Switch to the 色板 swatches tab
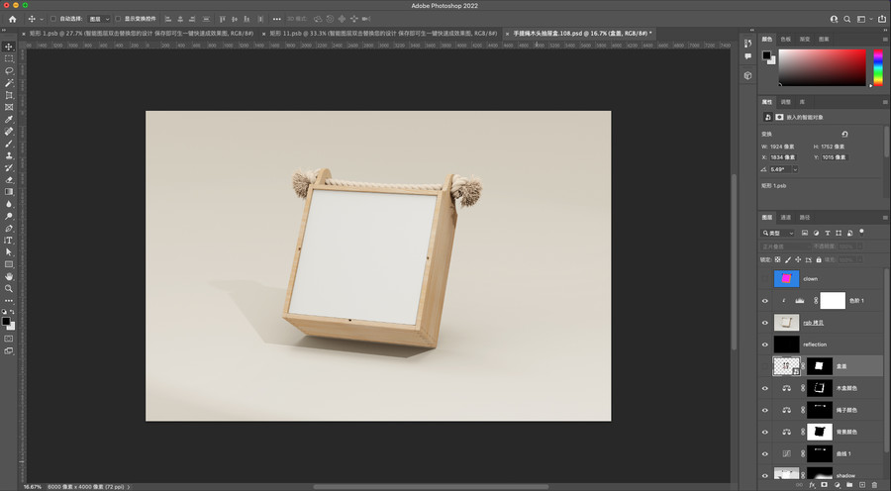The height and width of the screenshot is (491, 891). [x=786, y=40]
